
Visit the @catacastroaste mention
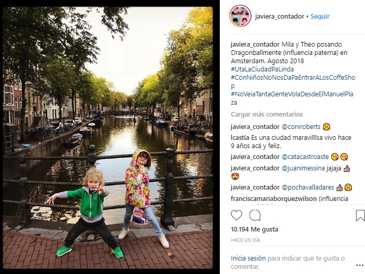point(305,157)
